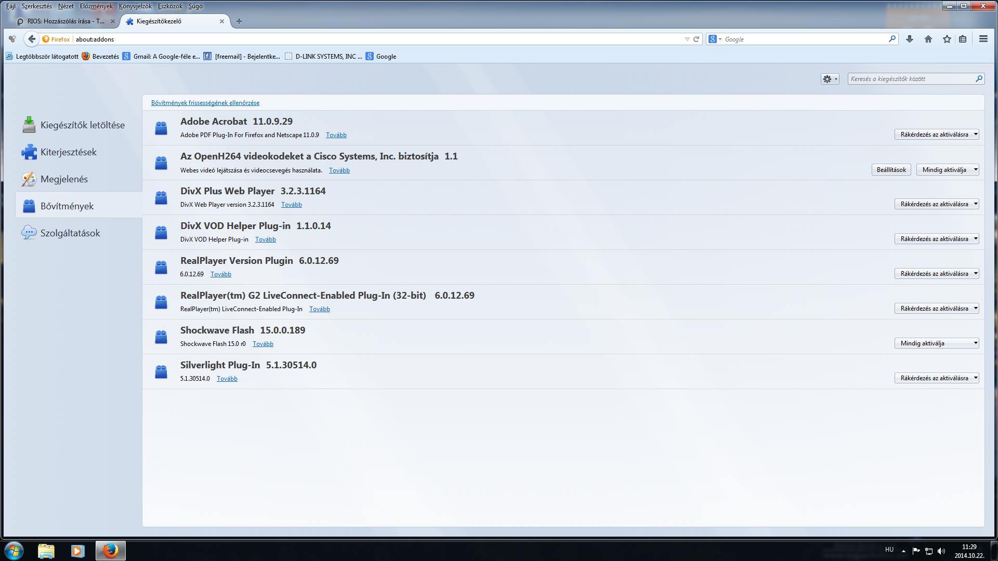998x561 pixels.
Task: Open new tab with plus button
Action: pyautogui.click(x=239, y=21)
